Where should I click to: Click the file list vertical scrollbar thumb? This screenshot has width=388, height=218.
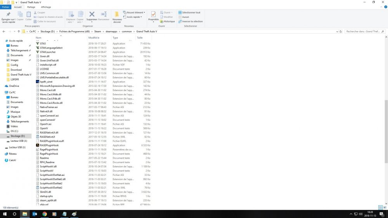pos(386,131)
